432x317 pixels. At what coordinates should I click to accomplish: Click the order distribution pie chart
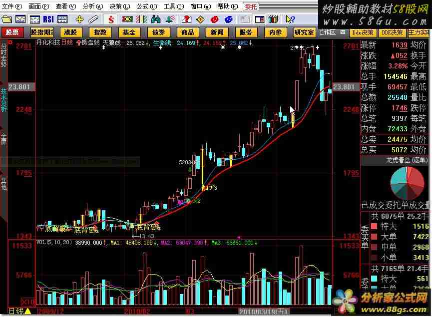(407, 183)
